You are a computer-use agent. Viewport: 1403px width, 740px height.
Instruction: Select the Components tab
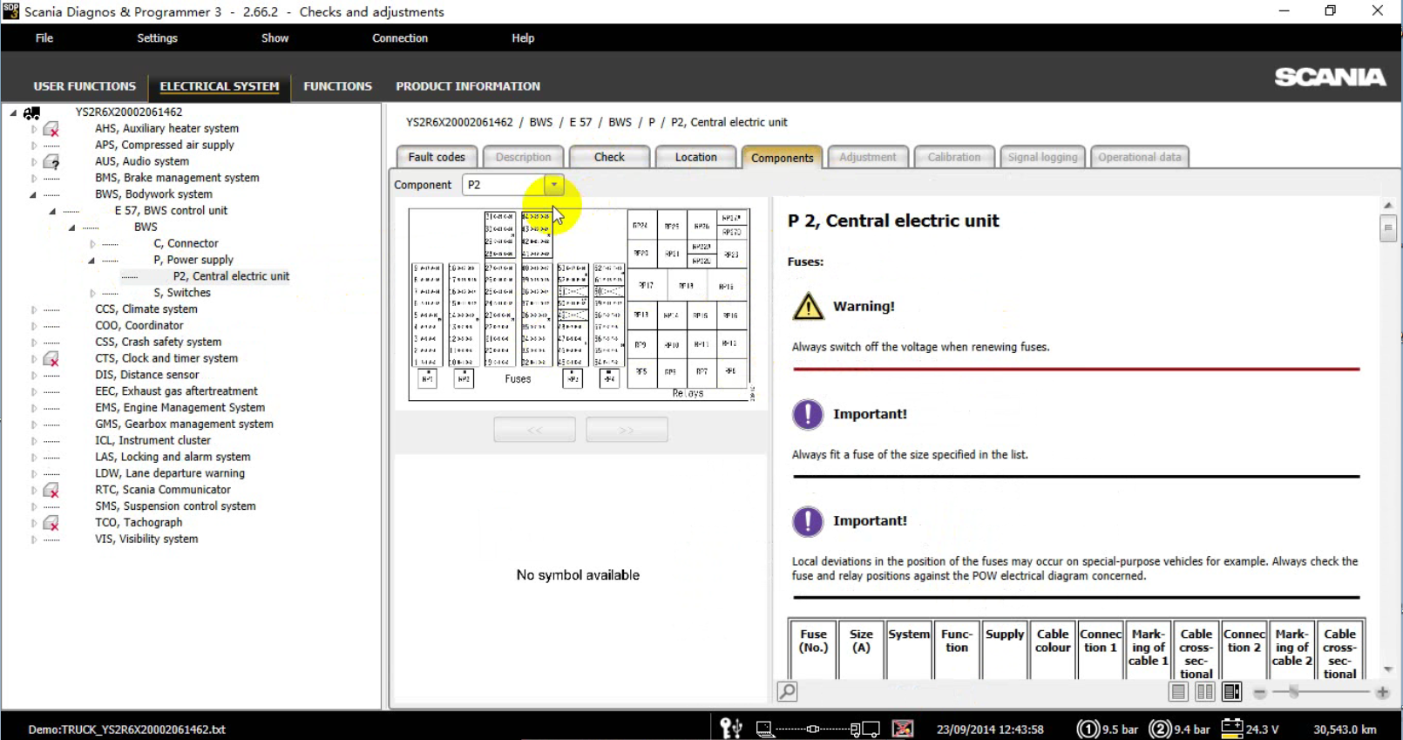tap(782, 157)
